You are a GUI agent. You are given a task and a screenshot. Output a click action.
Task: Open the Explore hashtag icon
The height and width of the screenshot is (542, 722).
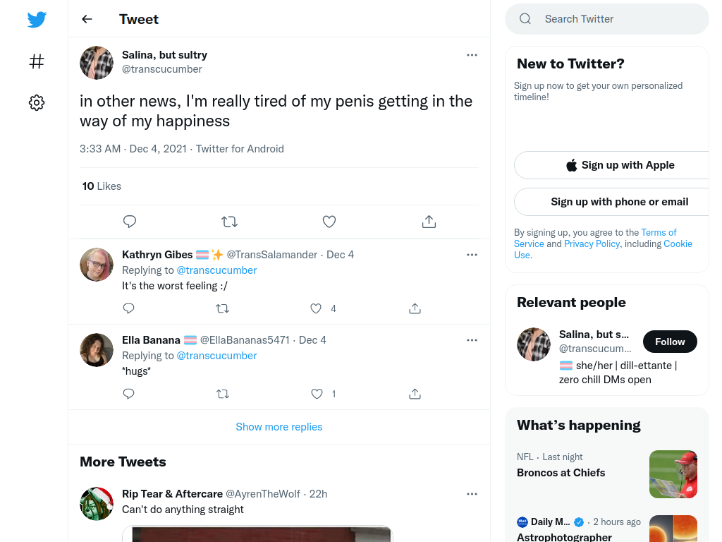coord(37,61)
